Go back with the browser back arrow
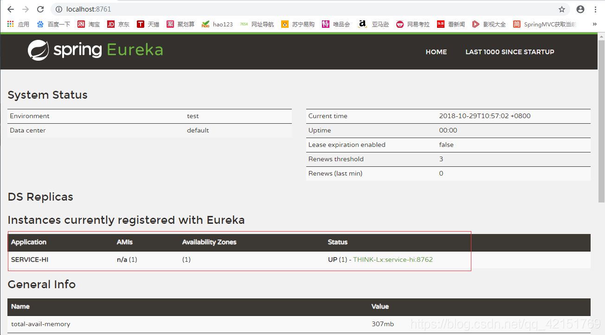Image resolution: width=605 pixels, height=335 pixels. tap(10, 9)
